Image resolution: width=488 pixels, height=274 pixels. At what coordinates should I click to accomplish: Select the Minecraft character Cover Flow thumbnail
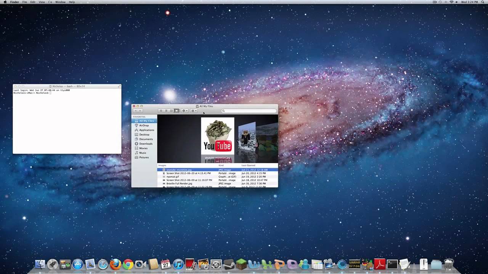pyautogui.click(x=247, y=137)
